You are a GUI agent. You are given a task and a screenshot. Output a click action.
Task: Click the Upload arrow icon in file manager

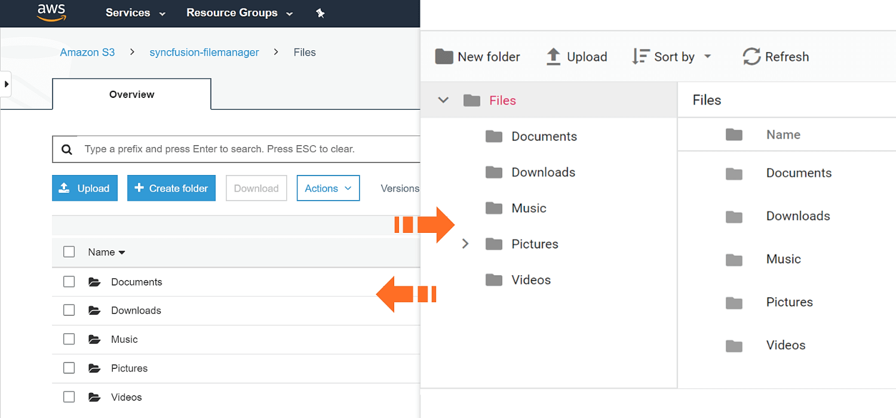coord(554,57)
